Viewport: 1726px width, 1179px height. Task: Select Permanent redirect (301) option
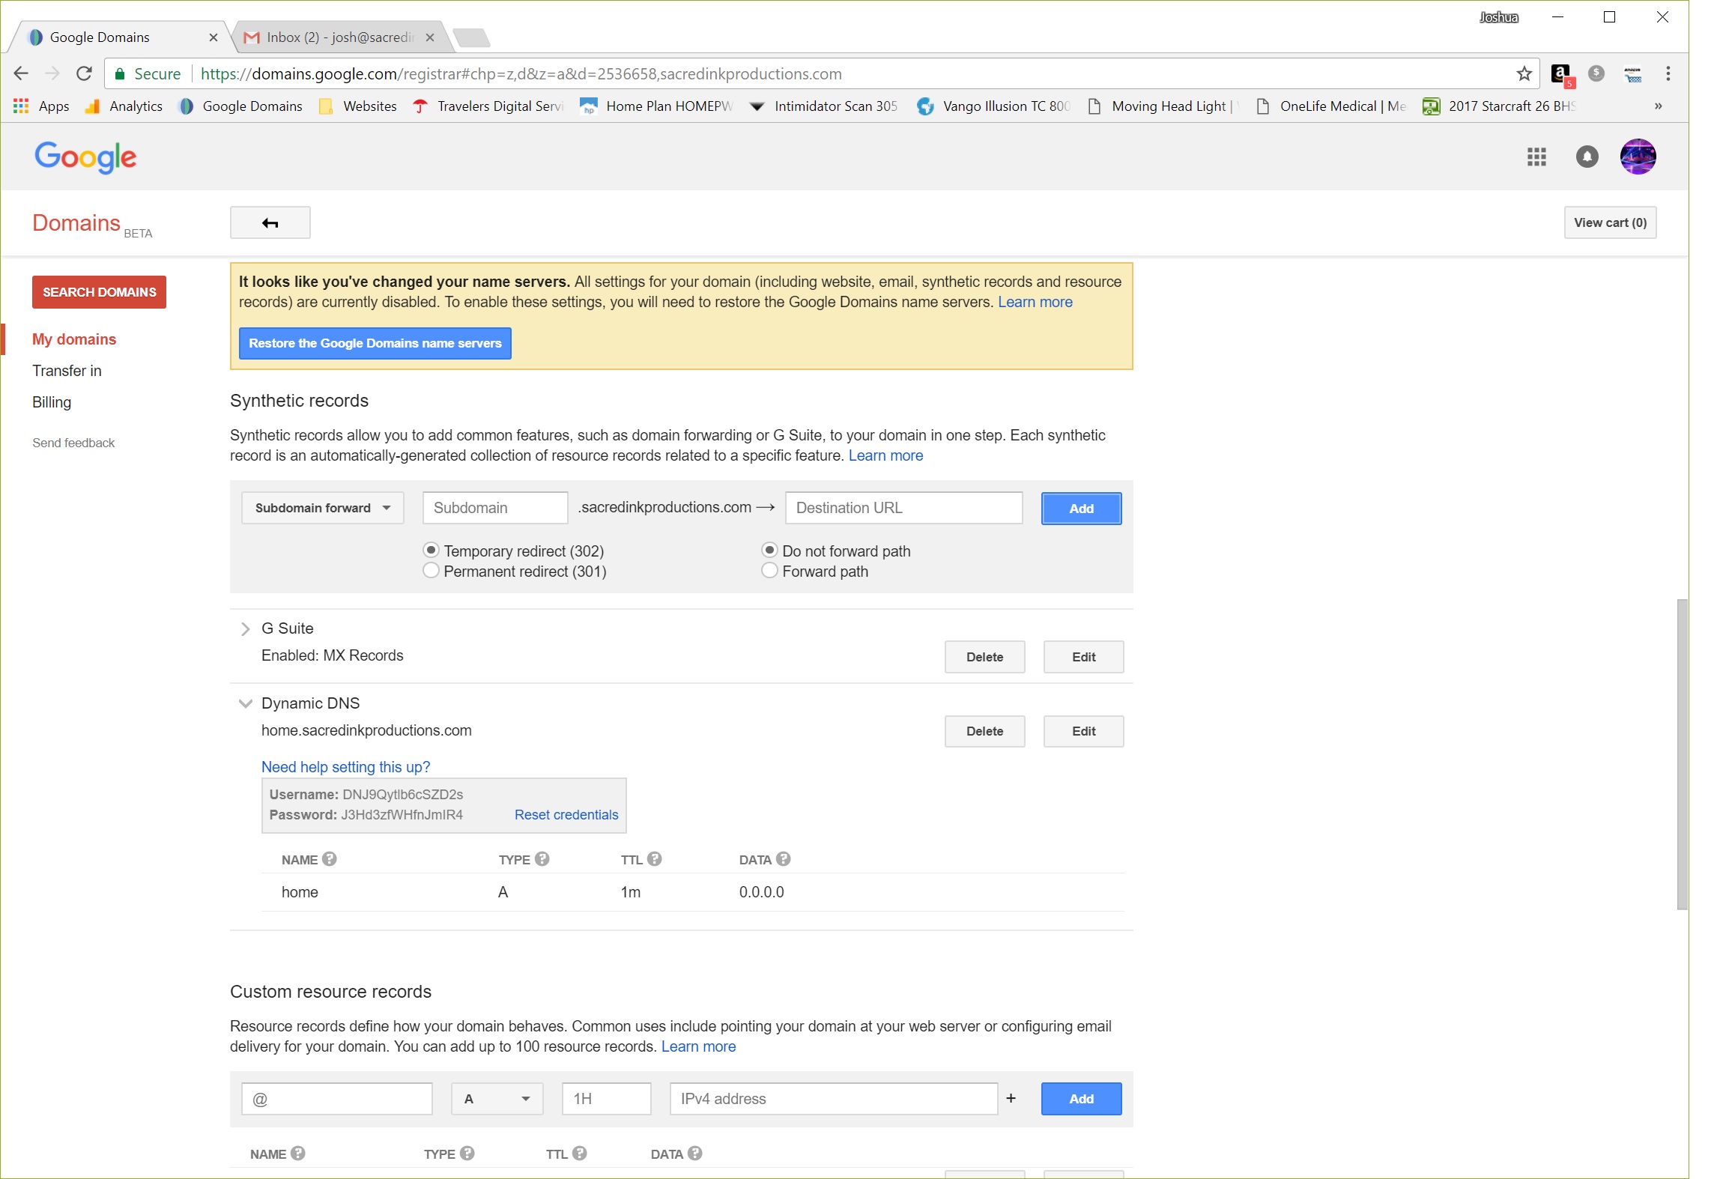(431, 571)
